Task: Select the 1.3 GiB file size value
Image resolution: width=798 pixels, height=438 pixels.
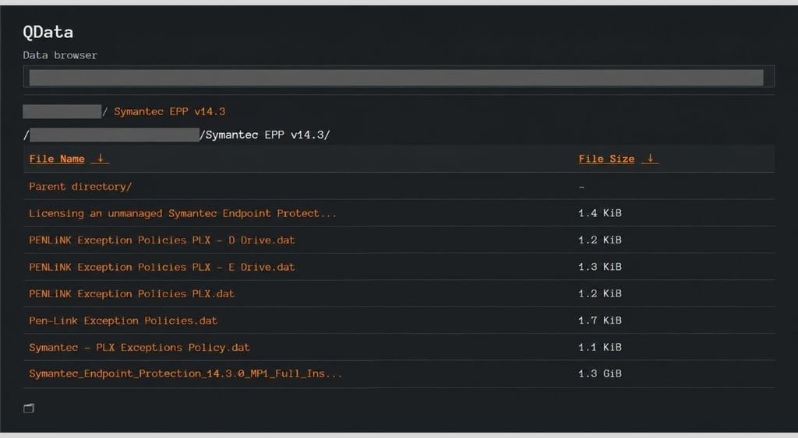Action: (x=600, y=374)
